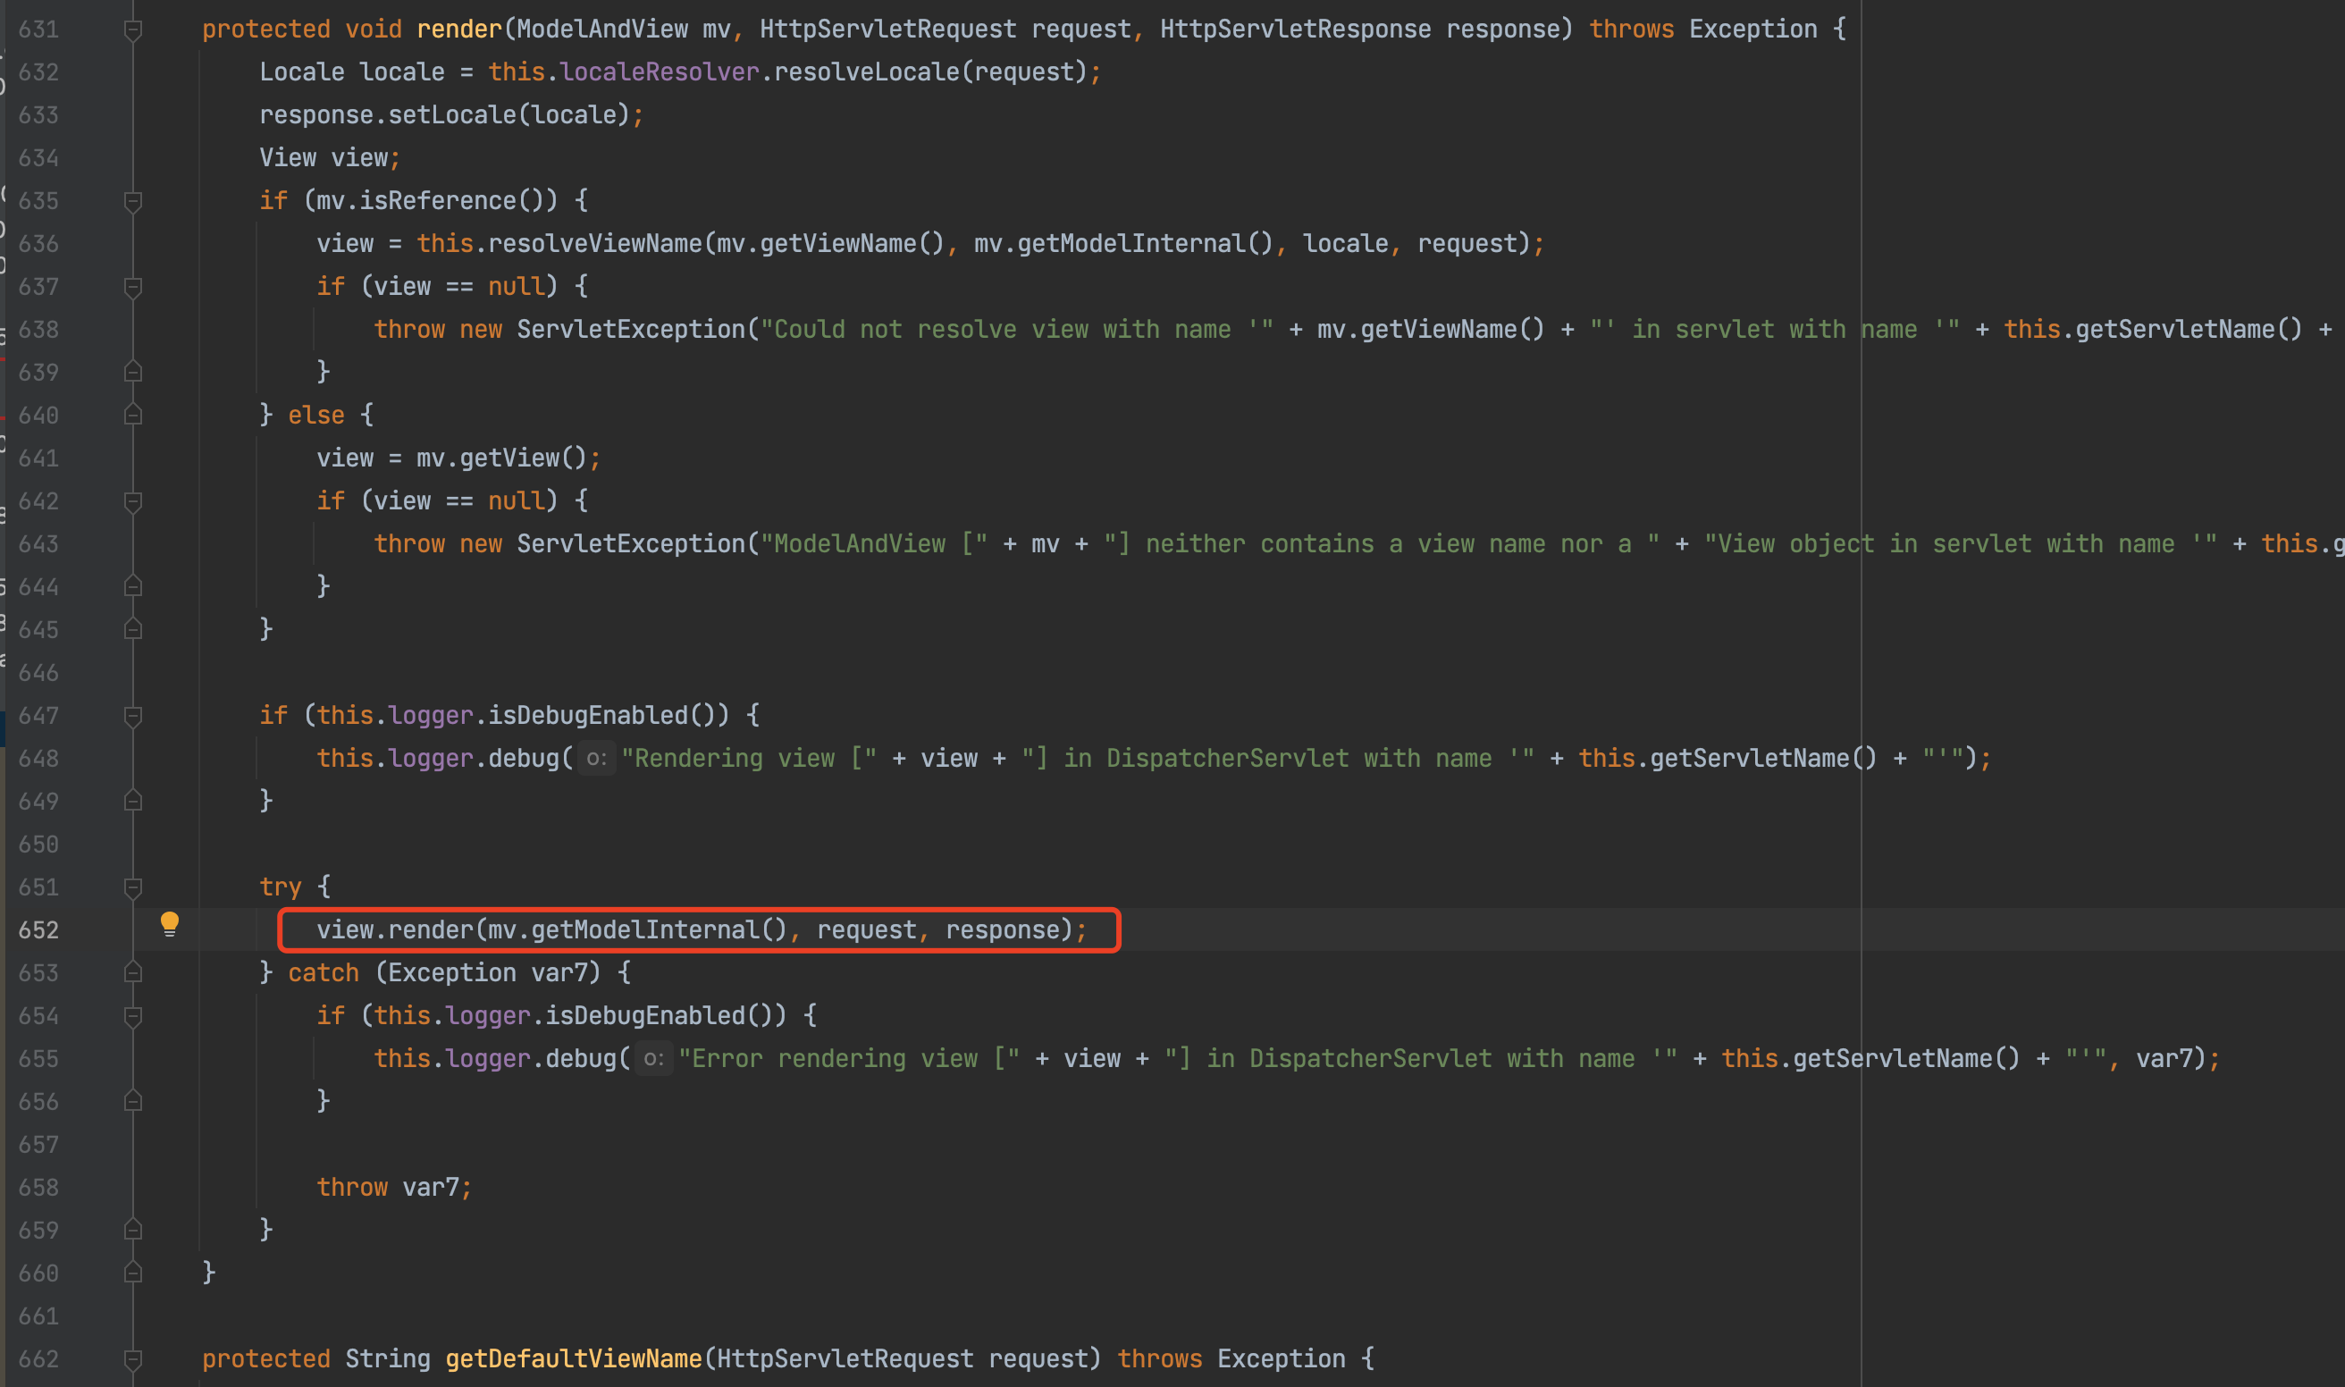Screen dimensions: 2345x1387
Task: Fold the catch block at line 653
Action: 133,973
